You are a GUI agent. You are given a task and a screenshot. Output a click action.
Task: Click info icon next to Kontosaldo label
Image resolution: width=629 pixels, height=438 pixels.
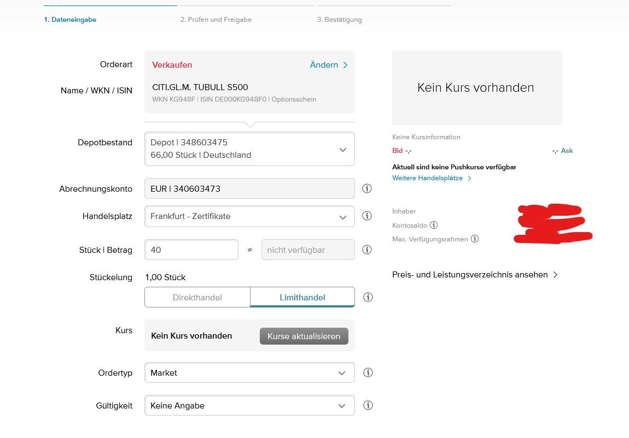[x=434, y=225]
